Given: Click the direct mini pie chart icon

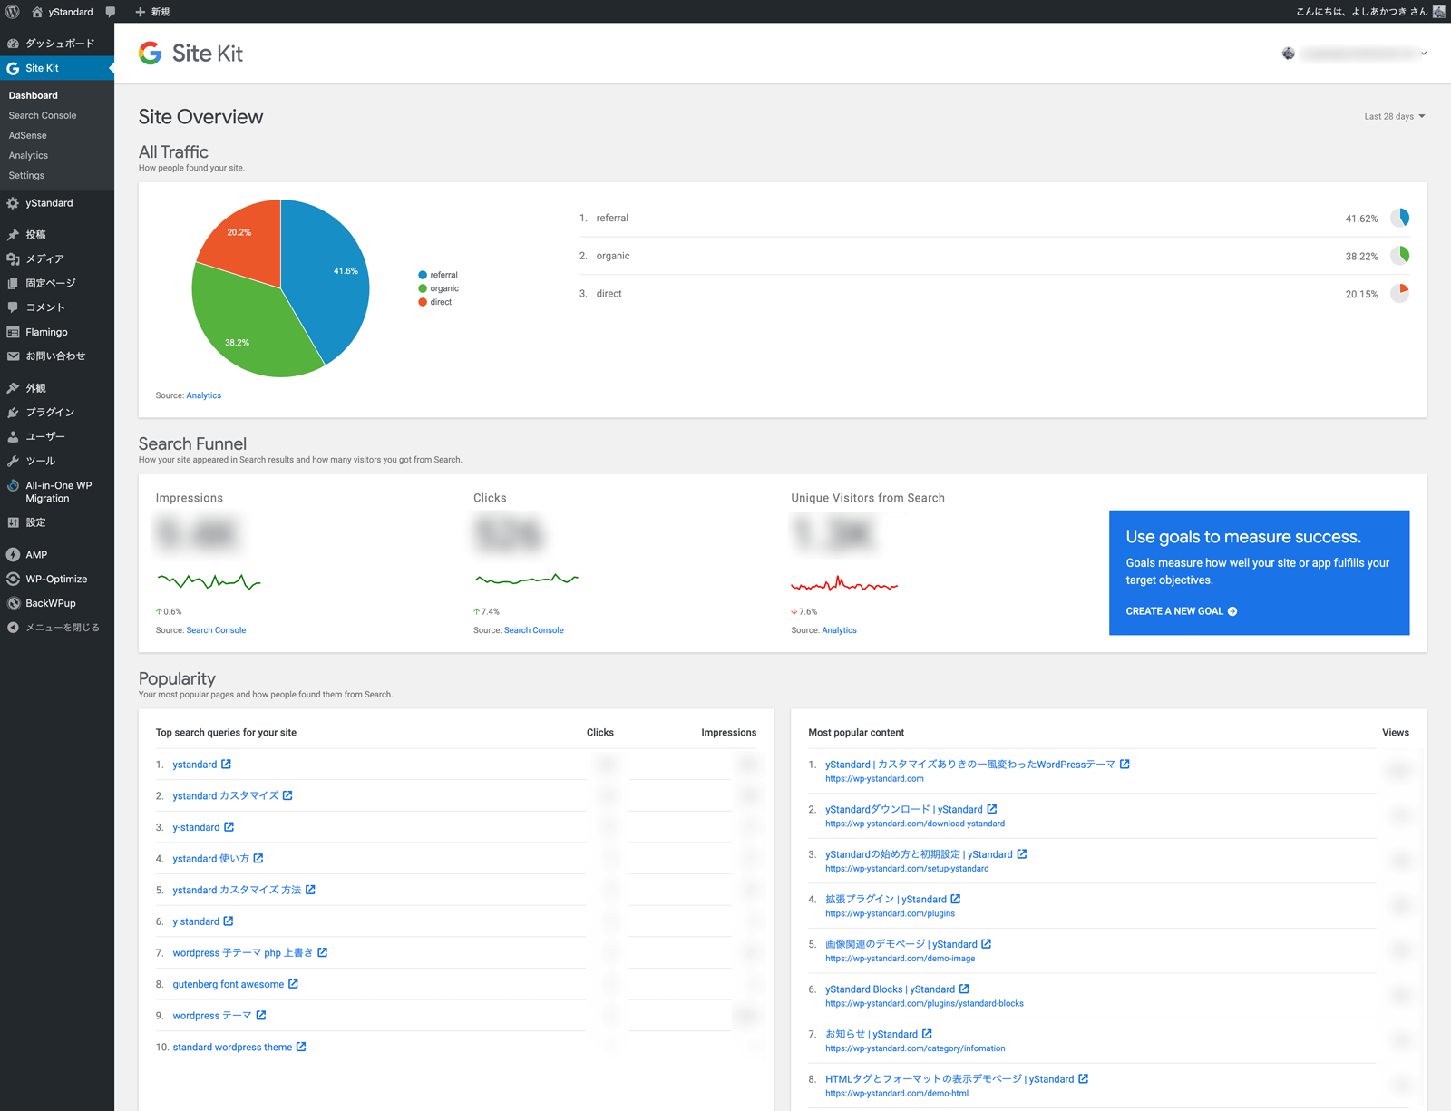Looking at the screenshot, I should point(1400,293).
